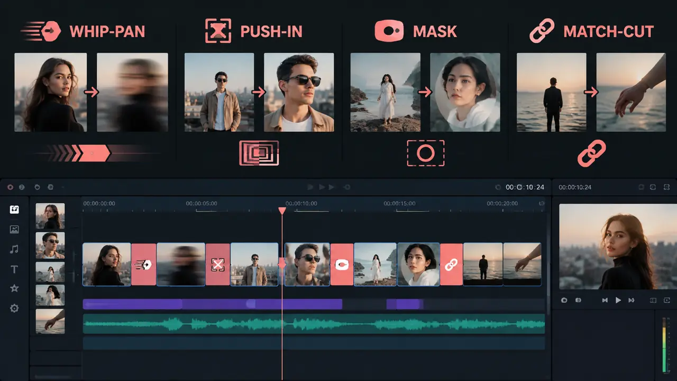Click the PUSH-IN heading
This screenshot has width=677, height=381.
pyautogui.click(x=271, y=31)
